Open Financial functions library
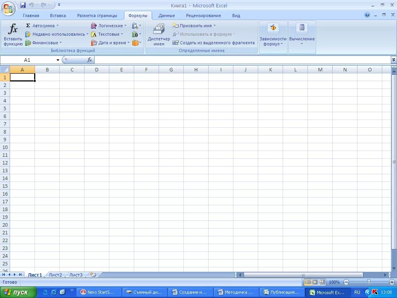Viewport: 397px width, 298px height. 43,43
